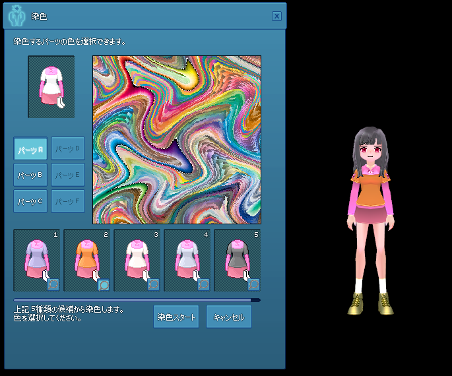Choose the gray dress candidate 5
Screen dimensions: 452x376
pos(238,260)
